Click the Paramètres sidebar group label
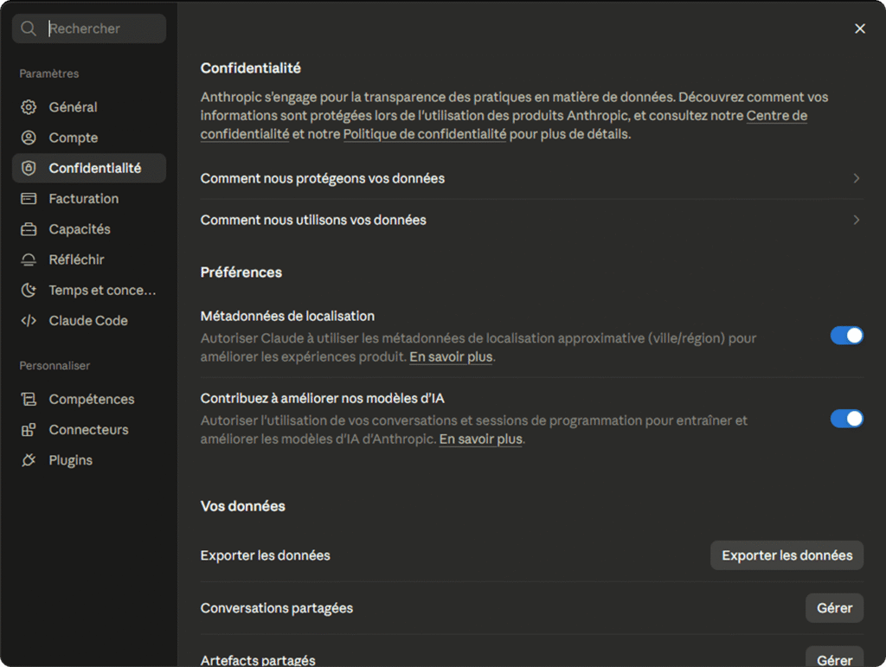The height and width of the screenshot is (667, 886). coord(49,74)
